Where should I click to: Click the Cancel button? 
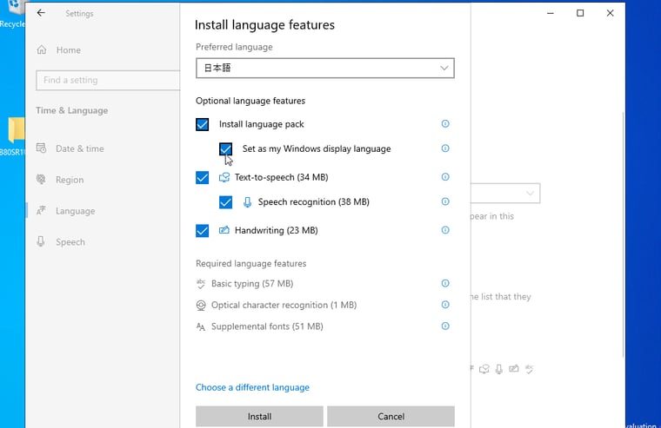(x=391, y=416)
